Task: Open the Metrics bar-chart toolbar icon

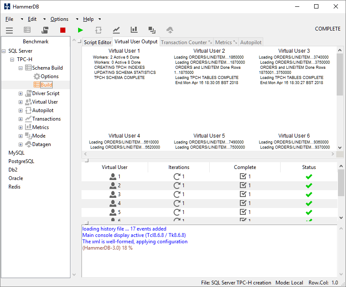Action: coord(134,30)
